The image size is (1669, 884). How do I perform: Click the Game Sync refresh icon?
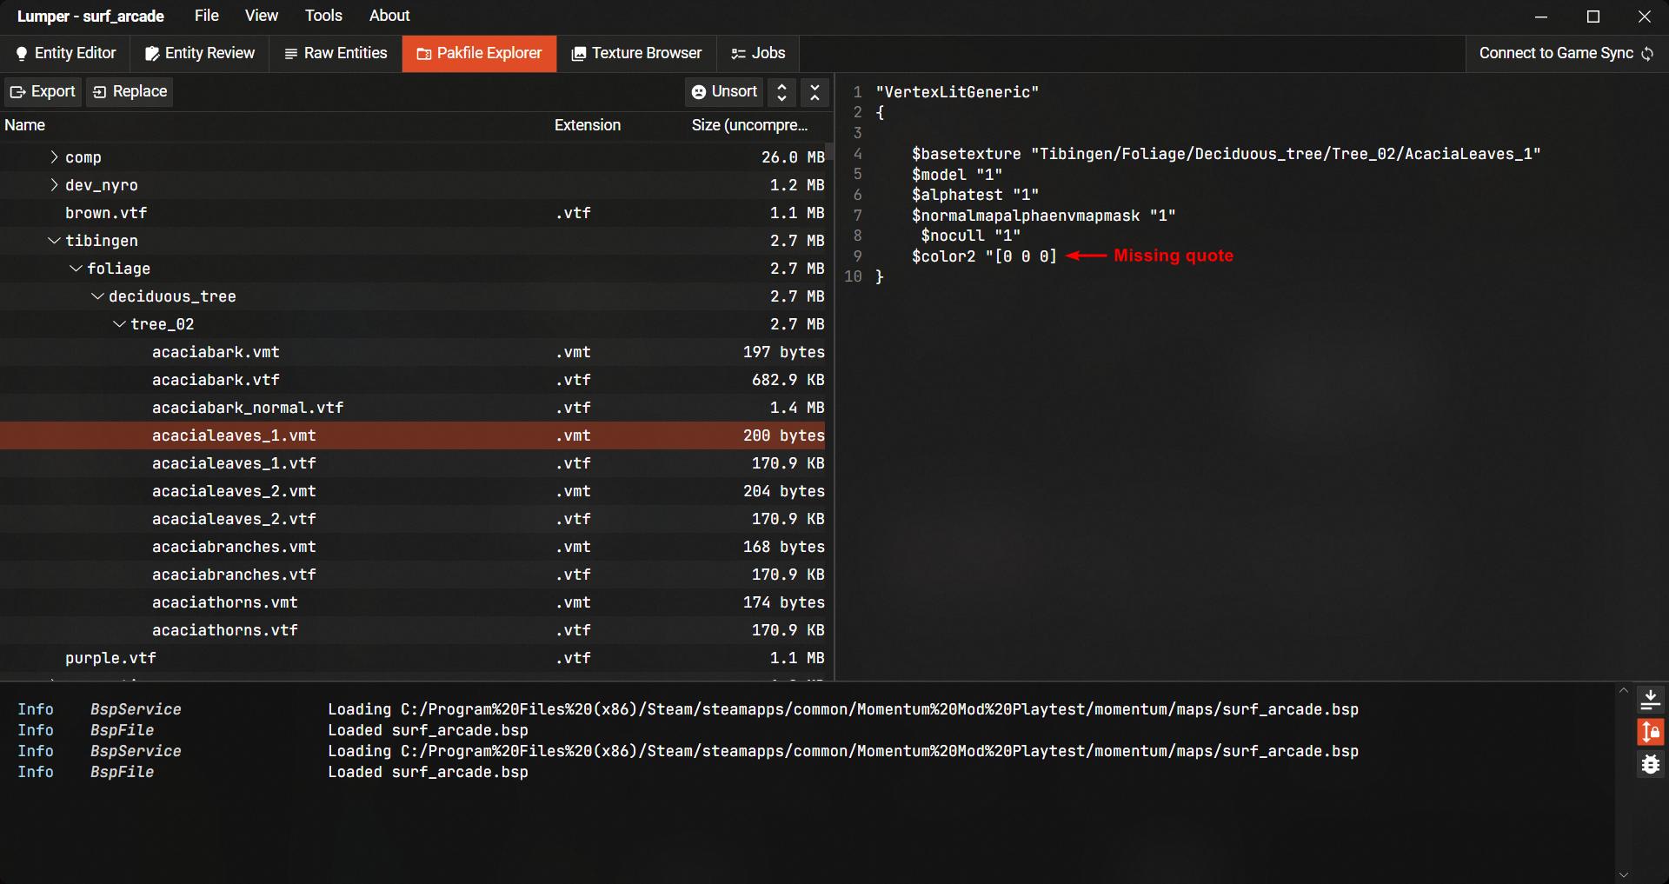(x=1647, y=54)
